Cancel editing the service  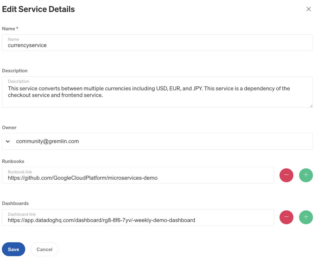[44, 249]
